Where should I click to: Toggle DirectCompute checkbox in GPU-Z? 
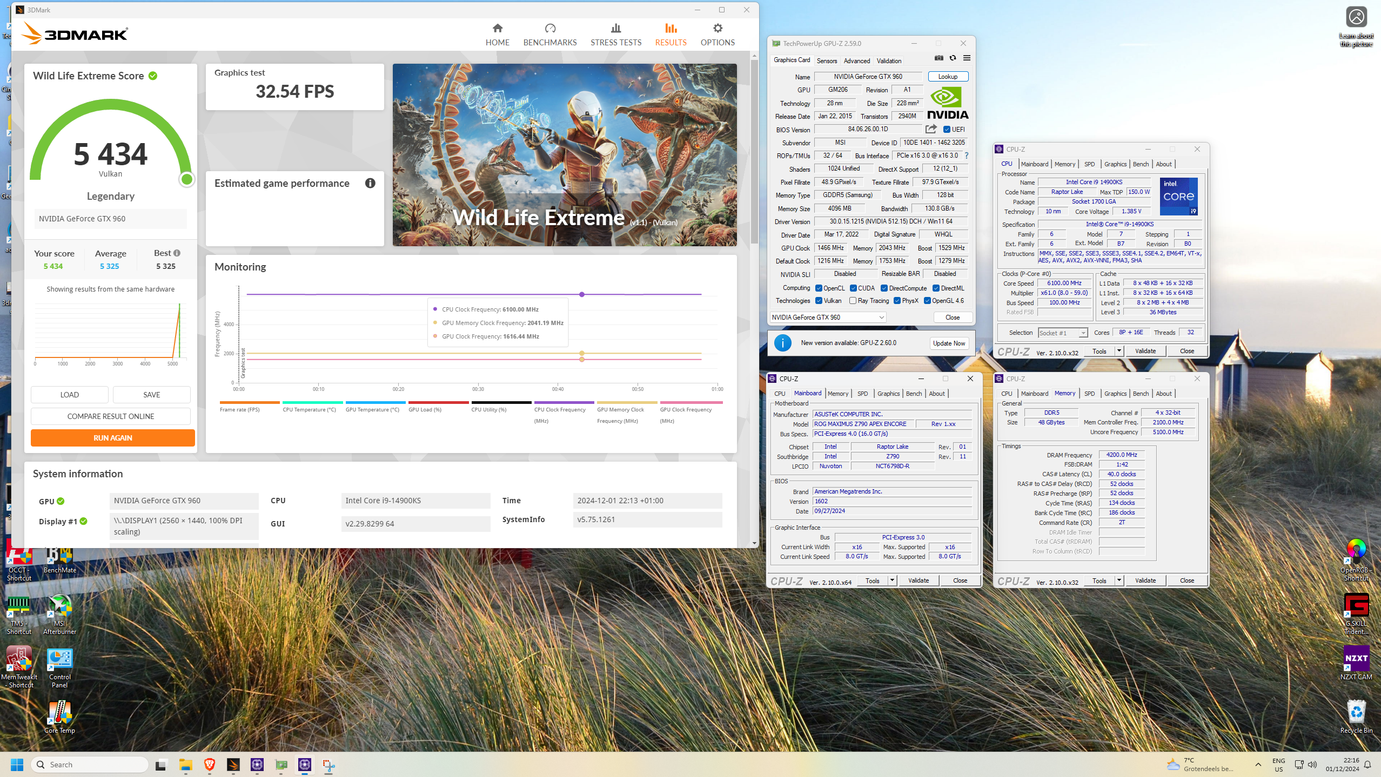pos(884,288)
